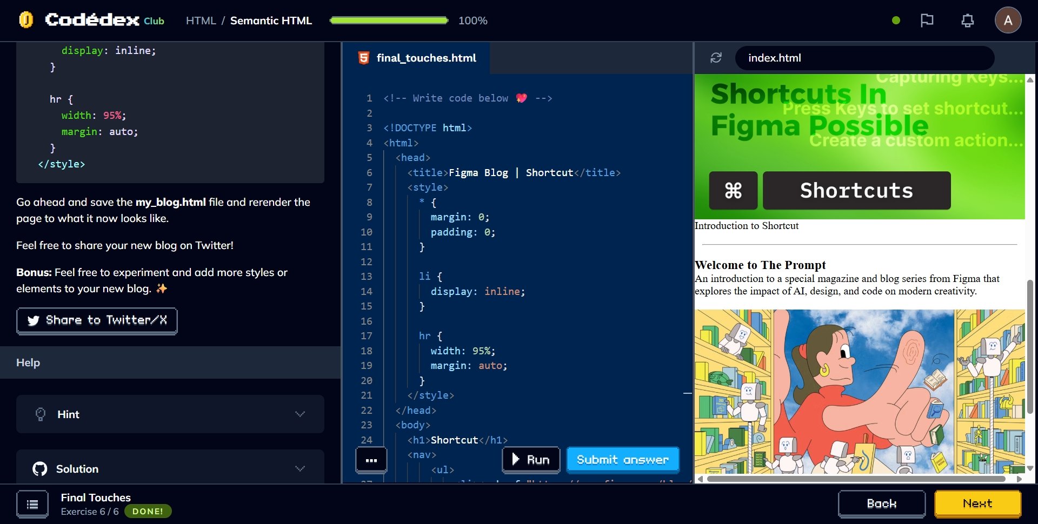Click the flag report icon
The width and height of the screenshot is (1038, 524).
pos(927,21)
